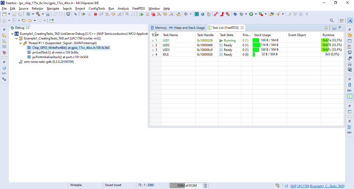Toggle whitespace characters with pilcrow icon
This screenshot has height=189, width=354.
click(307, 14)
